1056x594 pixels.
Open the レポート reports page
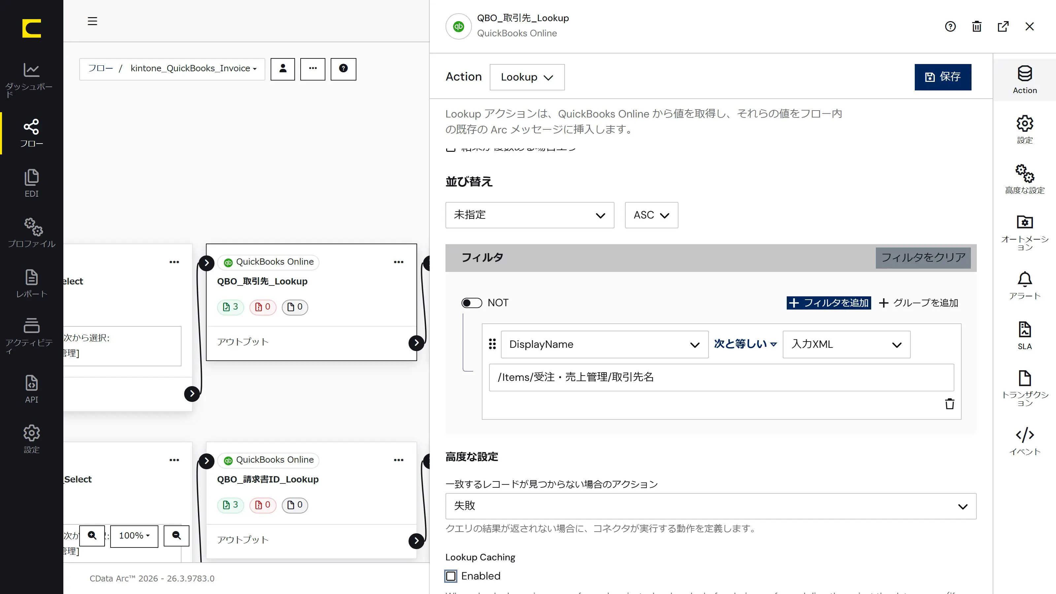click(x=31, y=284)
